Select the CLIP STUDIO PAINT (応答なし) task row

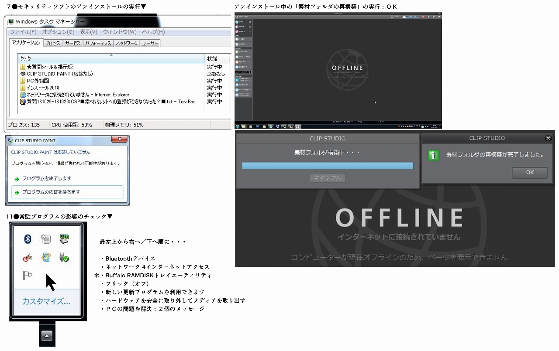pos(124,74)
